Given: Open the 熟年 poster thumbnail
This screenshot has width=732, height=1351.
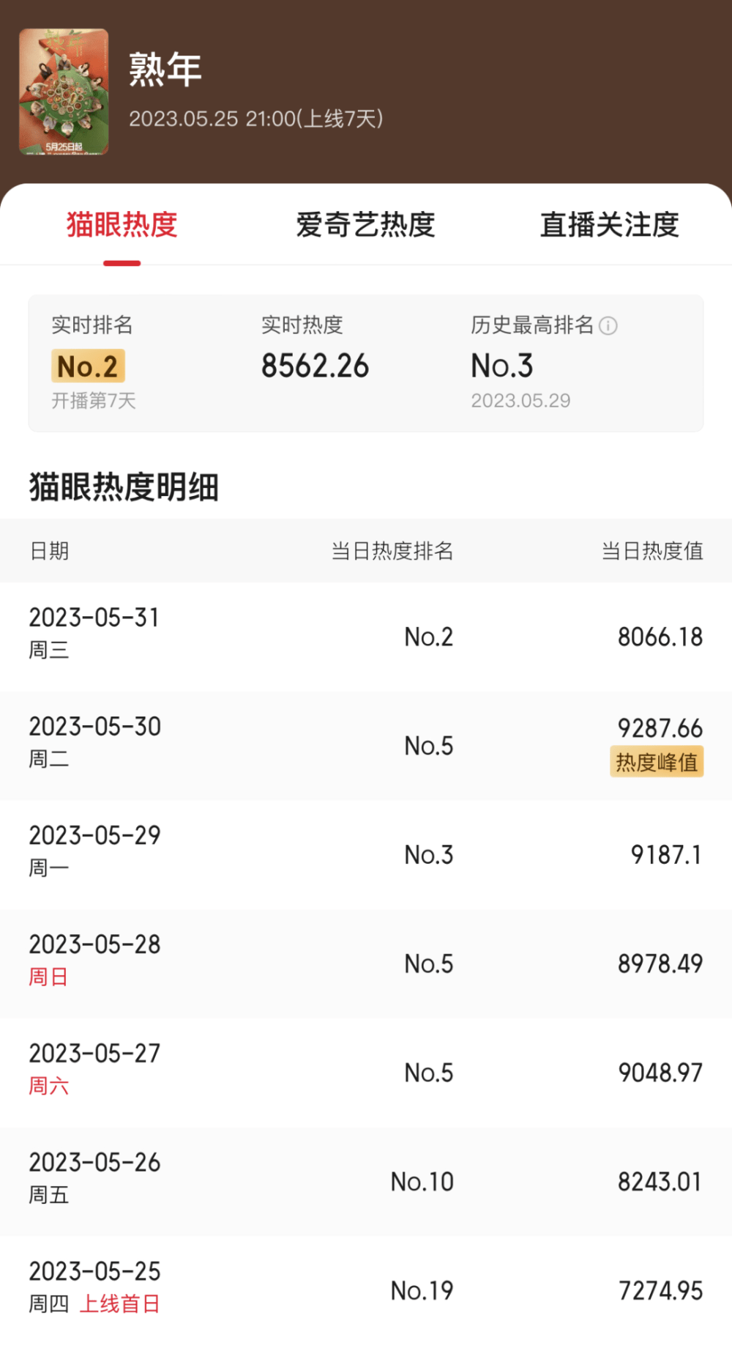Looking at the screenshot, I should 64,92.
